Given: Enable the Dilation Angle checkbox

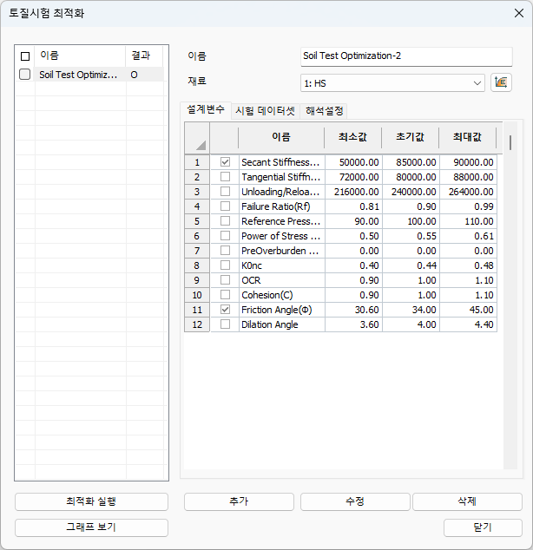Looking at the screenshot, I should pyautogui.click(x=225, y=324).
